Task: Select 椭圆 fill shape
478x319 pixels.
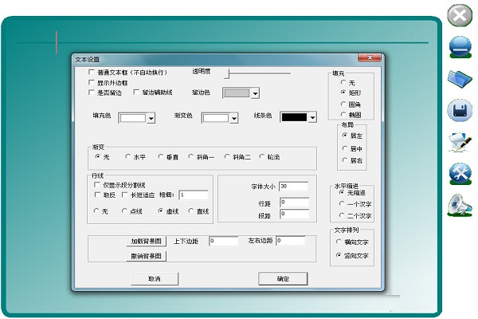Action: point(343,115)
